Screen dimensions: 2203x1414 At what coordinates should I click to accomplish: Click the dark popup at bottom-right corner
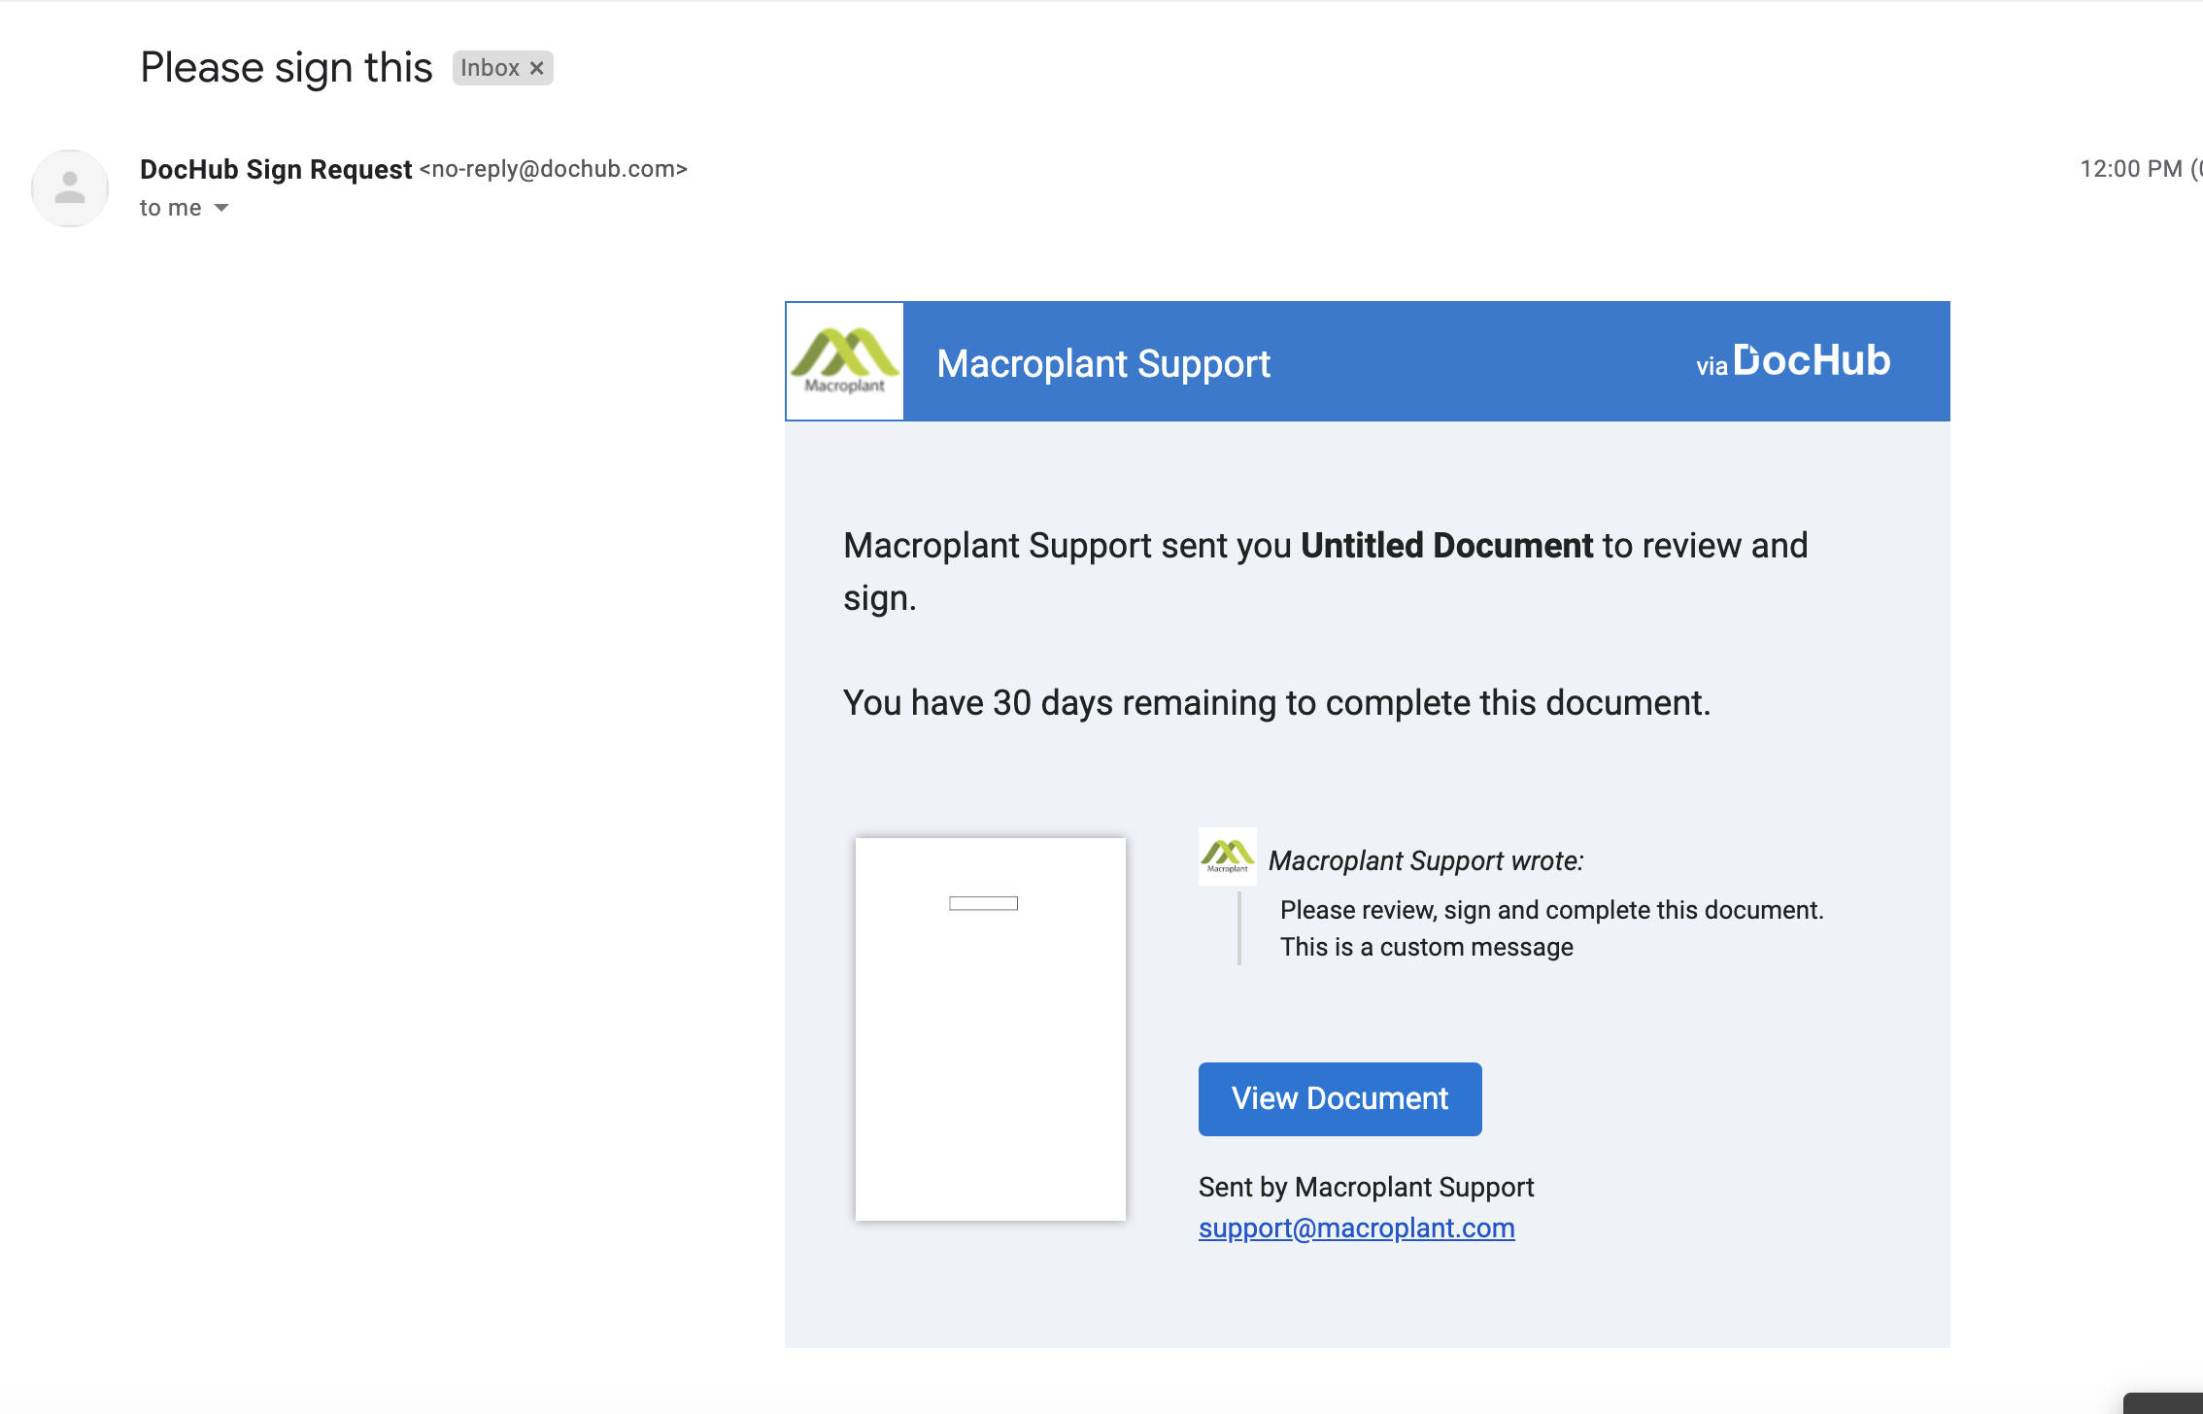(x=2164, y=1404)
